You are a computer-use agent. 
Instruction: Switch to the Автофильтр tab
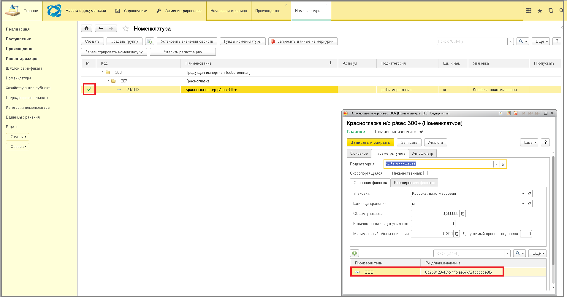pos(423,153)
